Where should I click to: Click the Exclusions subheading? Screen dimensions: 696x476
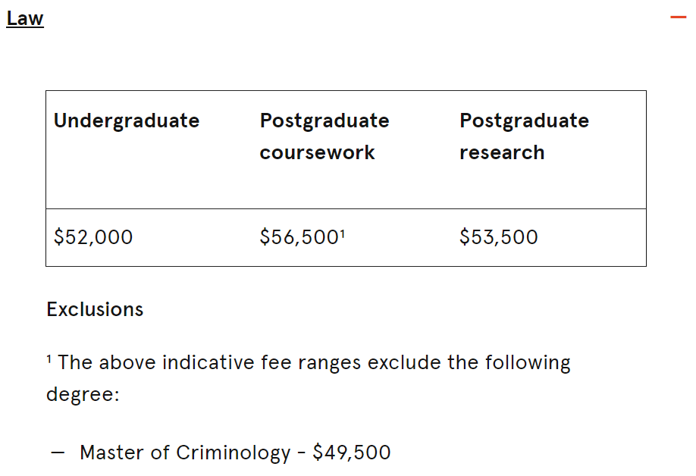[x=95, y=309]
